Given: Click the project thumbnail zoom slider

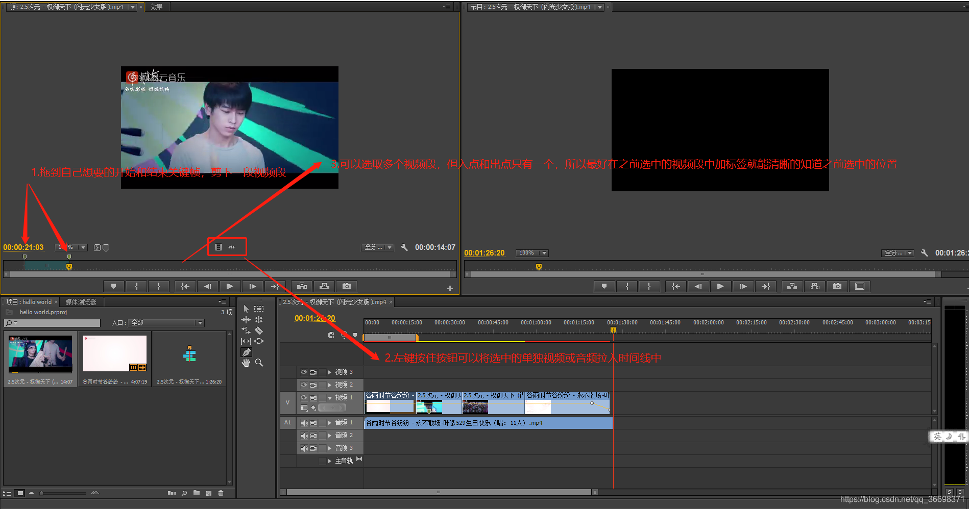Looking at the screenshot, I should click(63, 493).
